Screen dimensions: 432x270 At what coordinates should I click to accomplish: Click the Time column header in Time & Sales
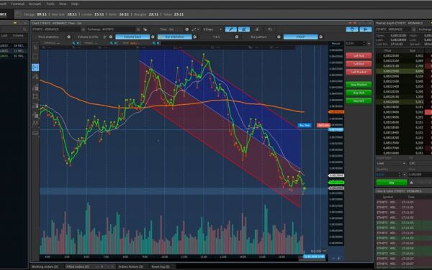click(411, 197)
